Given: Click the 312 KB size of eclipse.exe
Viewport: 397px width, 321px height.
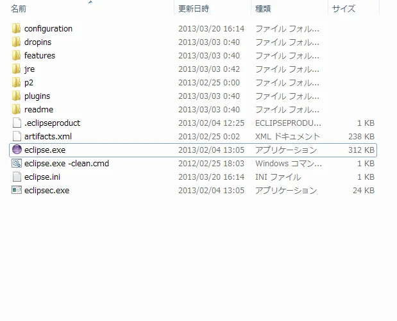Looking at the screenshot, I should tap(361, 150).
